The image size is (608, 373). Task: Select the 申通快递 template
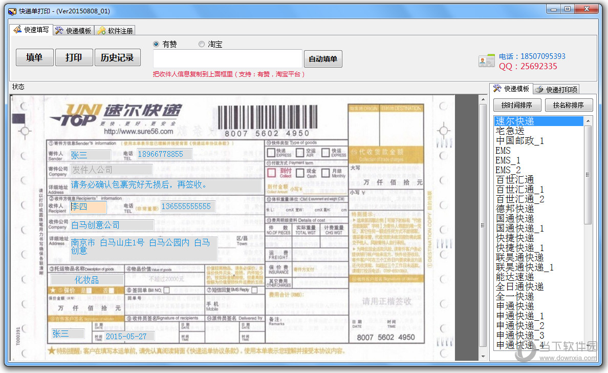click(538, 306)
